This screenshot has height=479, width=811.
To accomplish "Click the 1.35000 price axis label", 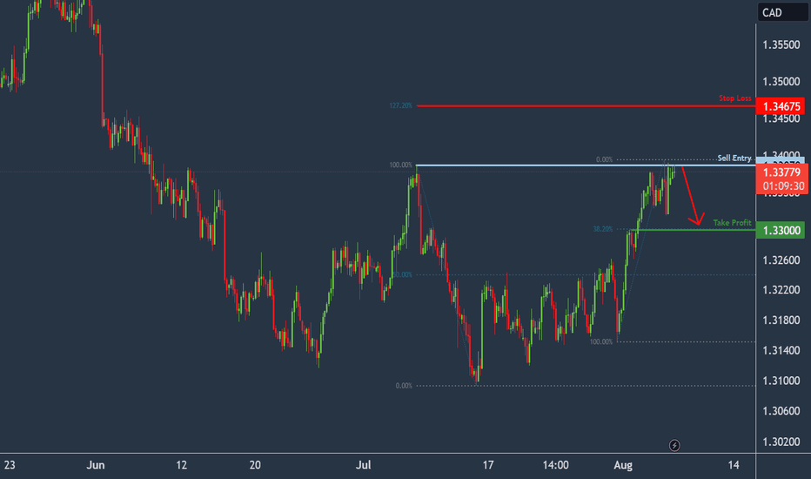I will 781,82.
